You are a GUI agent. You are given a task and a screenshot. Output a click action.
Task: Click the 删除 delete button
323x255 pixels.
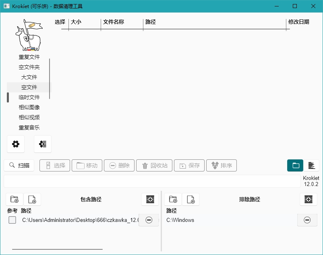click(x=119, y=165)
